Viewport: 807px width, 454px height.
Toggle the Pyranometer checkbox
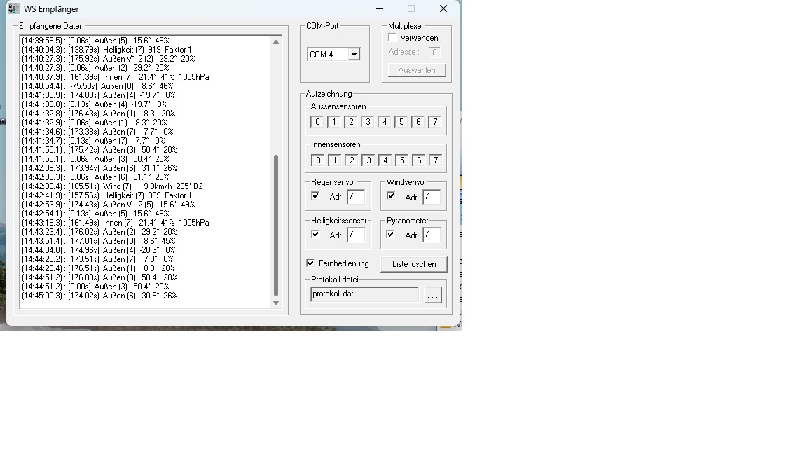(x=391, y=235)
